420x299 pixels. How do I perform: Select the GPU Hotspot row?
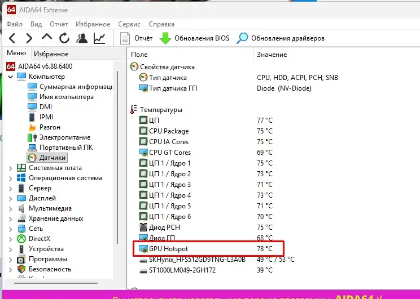(205, 249)
